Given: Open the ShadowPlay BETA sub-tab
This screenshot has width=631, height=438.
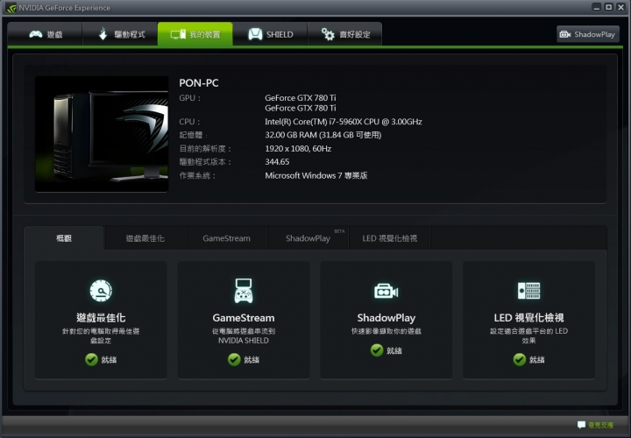Looking at the screenshot, I should pos(308,238).
